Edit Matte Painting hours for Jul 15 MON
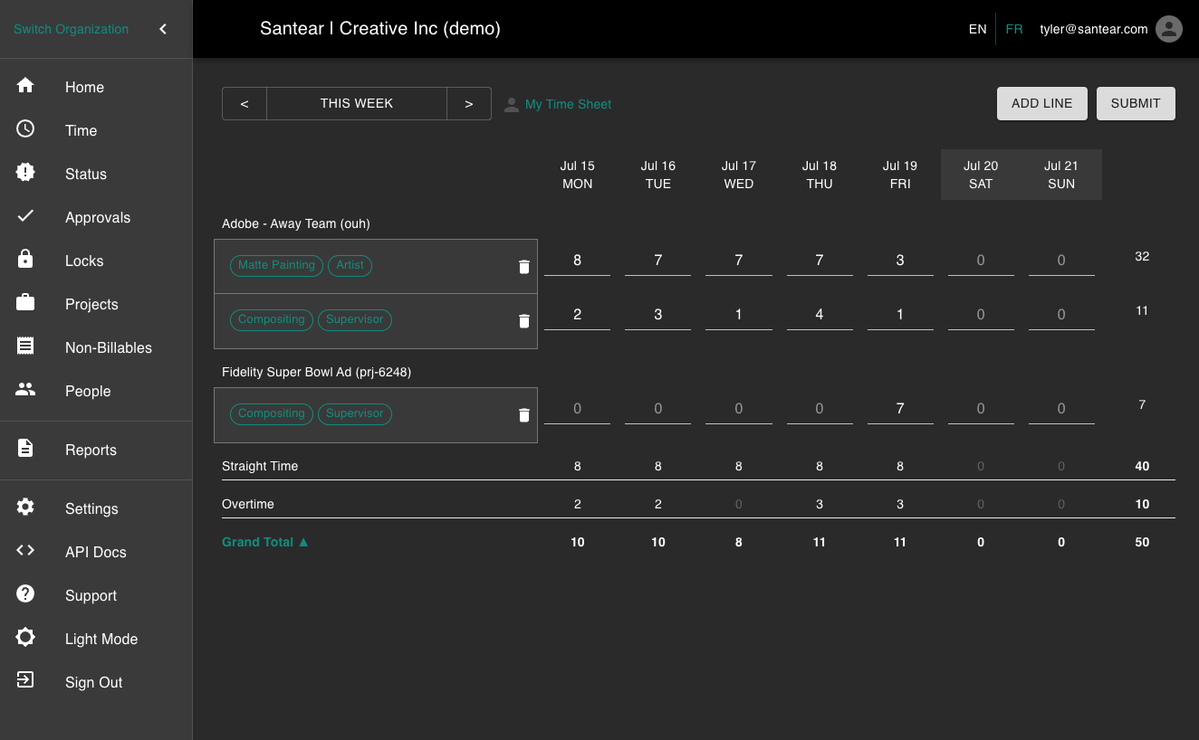The height and width of the screenshot is (740, 1199). click(578, 261)
